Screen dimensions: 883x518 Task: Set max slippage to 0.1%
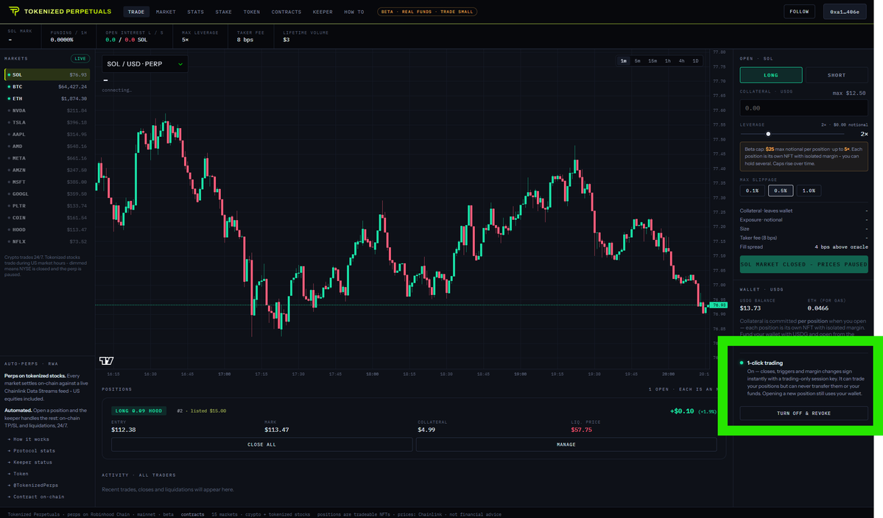coord(753,191)
